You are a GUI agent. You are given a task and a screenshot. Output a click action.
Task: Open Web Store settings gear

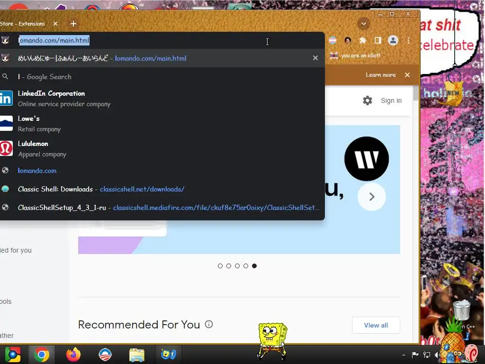tap(368, 100)
